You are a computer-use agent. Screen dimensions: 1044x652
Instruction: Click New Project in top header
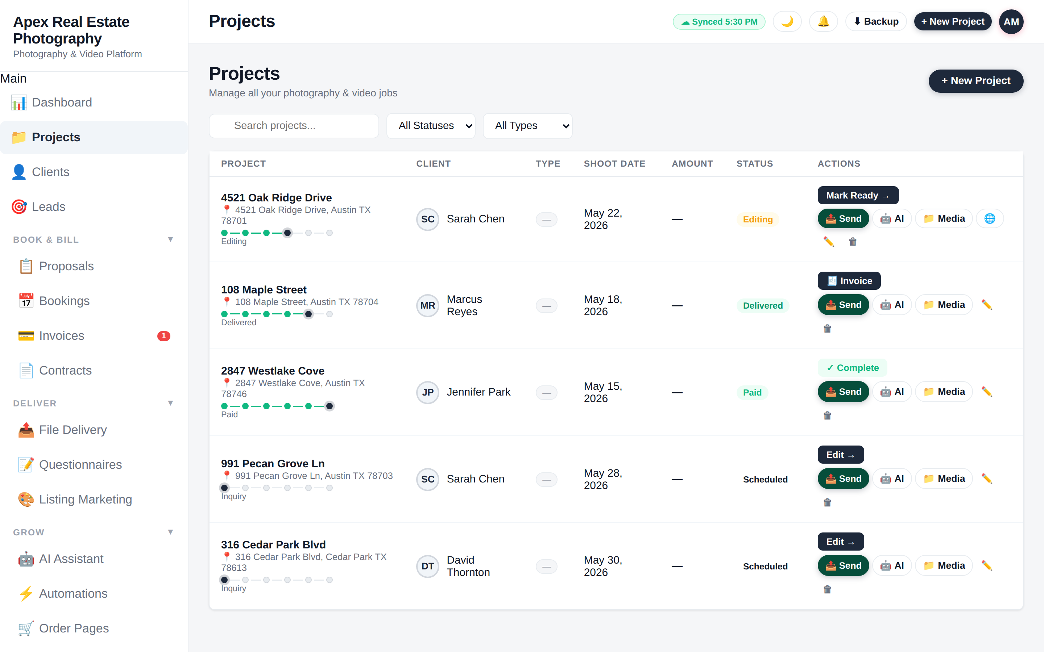(952, 22)
